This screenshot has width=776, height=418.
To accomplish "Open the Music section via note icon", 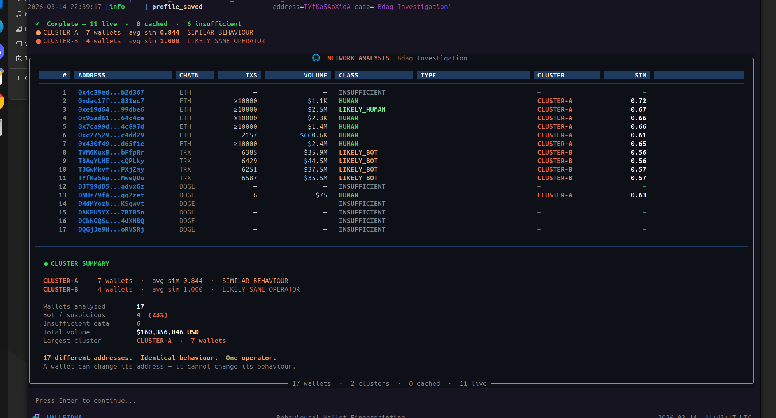I will pyautogui.click(x=19, y=14).
